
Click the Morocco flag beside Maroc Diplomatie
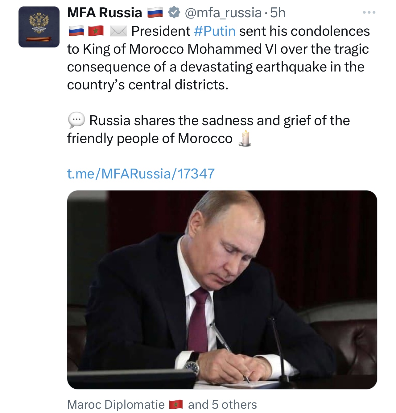coord(176,404)
